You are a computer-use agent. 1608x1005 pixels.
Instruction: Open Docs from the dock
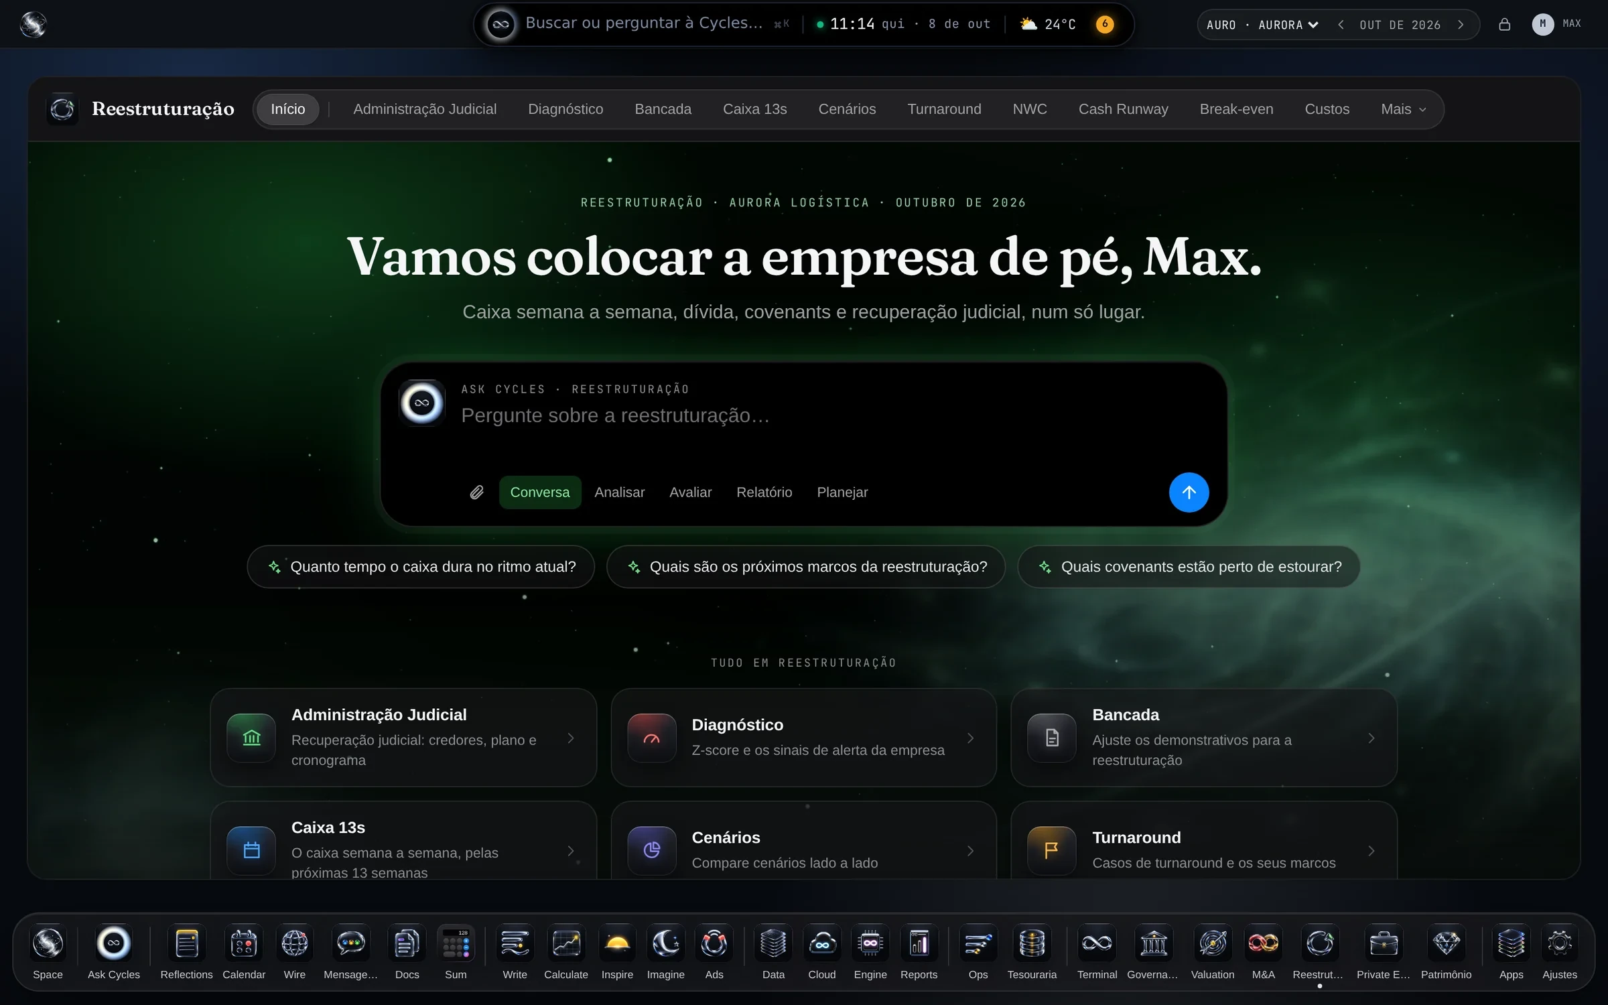tap(407, 943)
